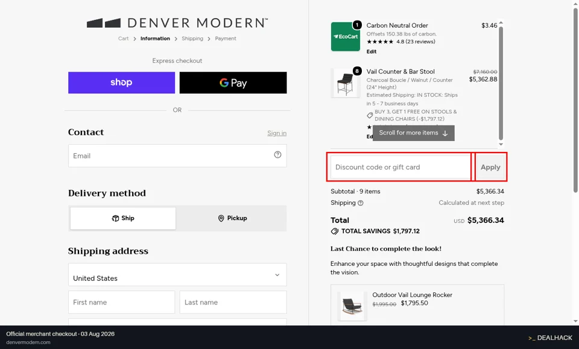Click the denvermodern.com footer text

[x=28, y=342]
